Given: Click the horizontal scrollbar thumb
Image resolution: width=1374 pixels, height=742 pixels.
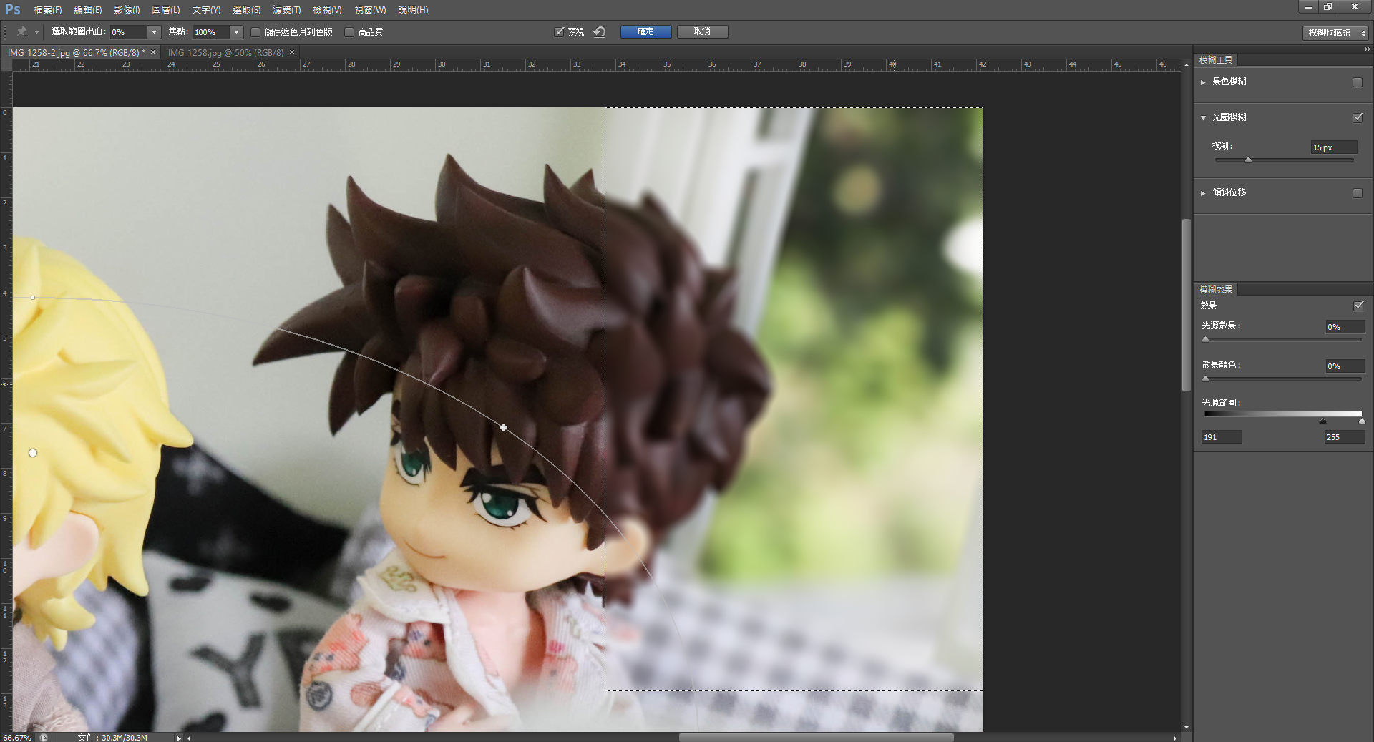Looking at the screenshot, I should [x=816, y=738].
